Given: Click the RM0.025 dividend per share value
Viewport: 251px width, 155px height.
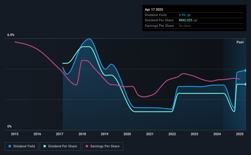Looking at the screenshot, I should coord(186,20).
